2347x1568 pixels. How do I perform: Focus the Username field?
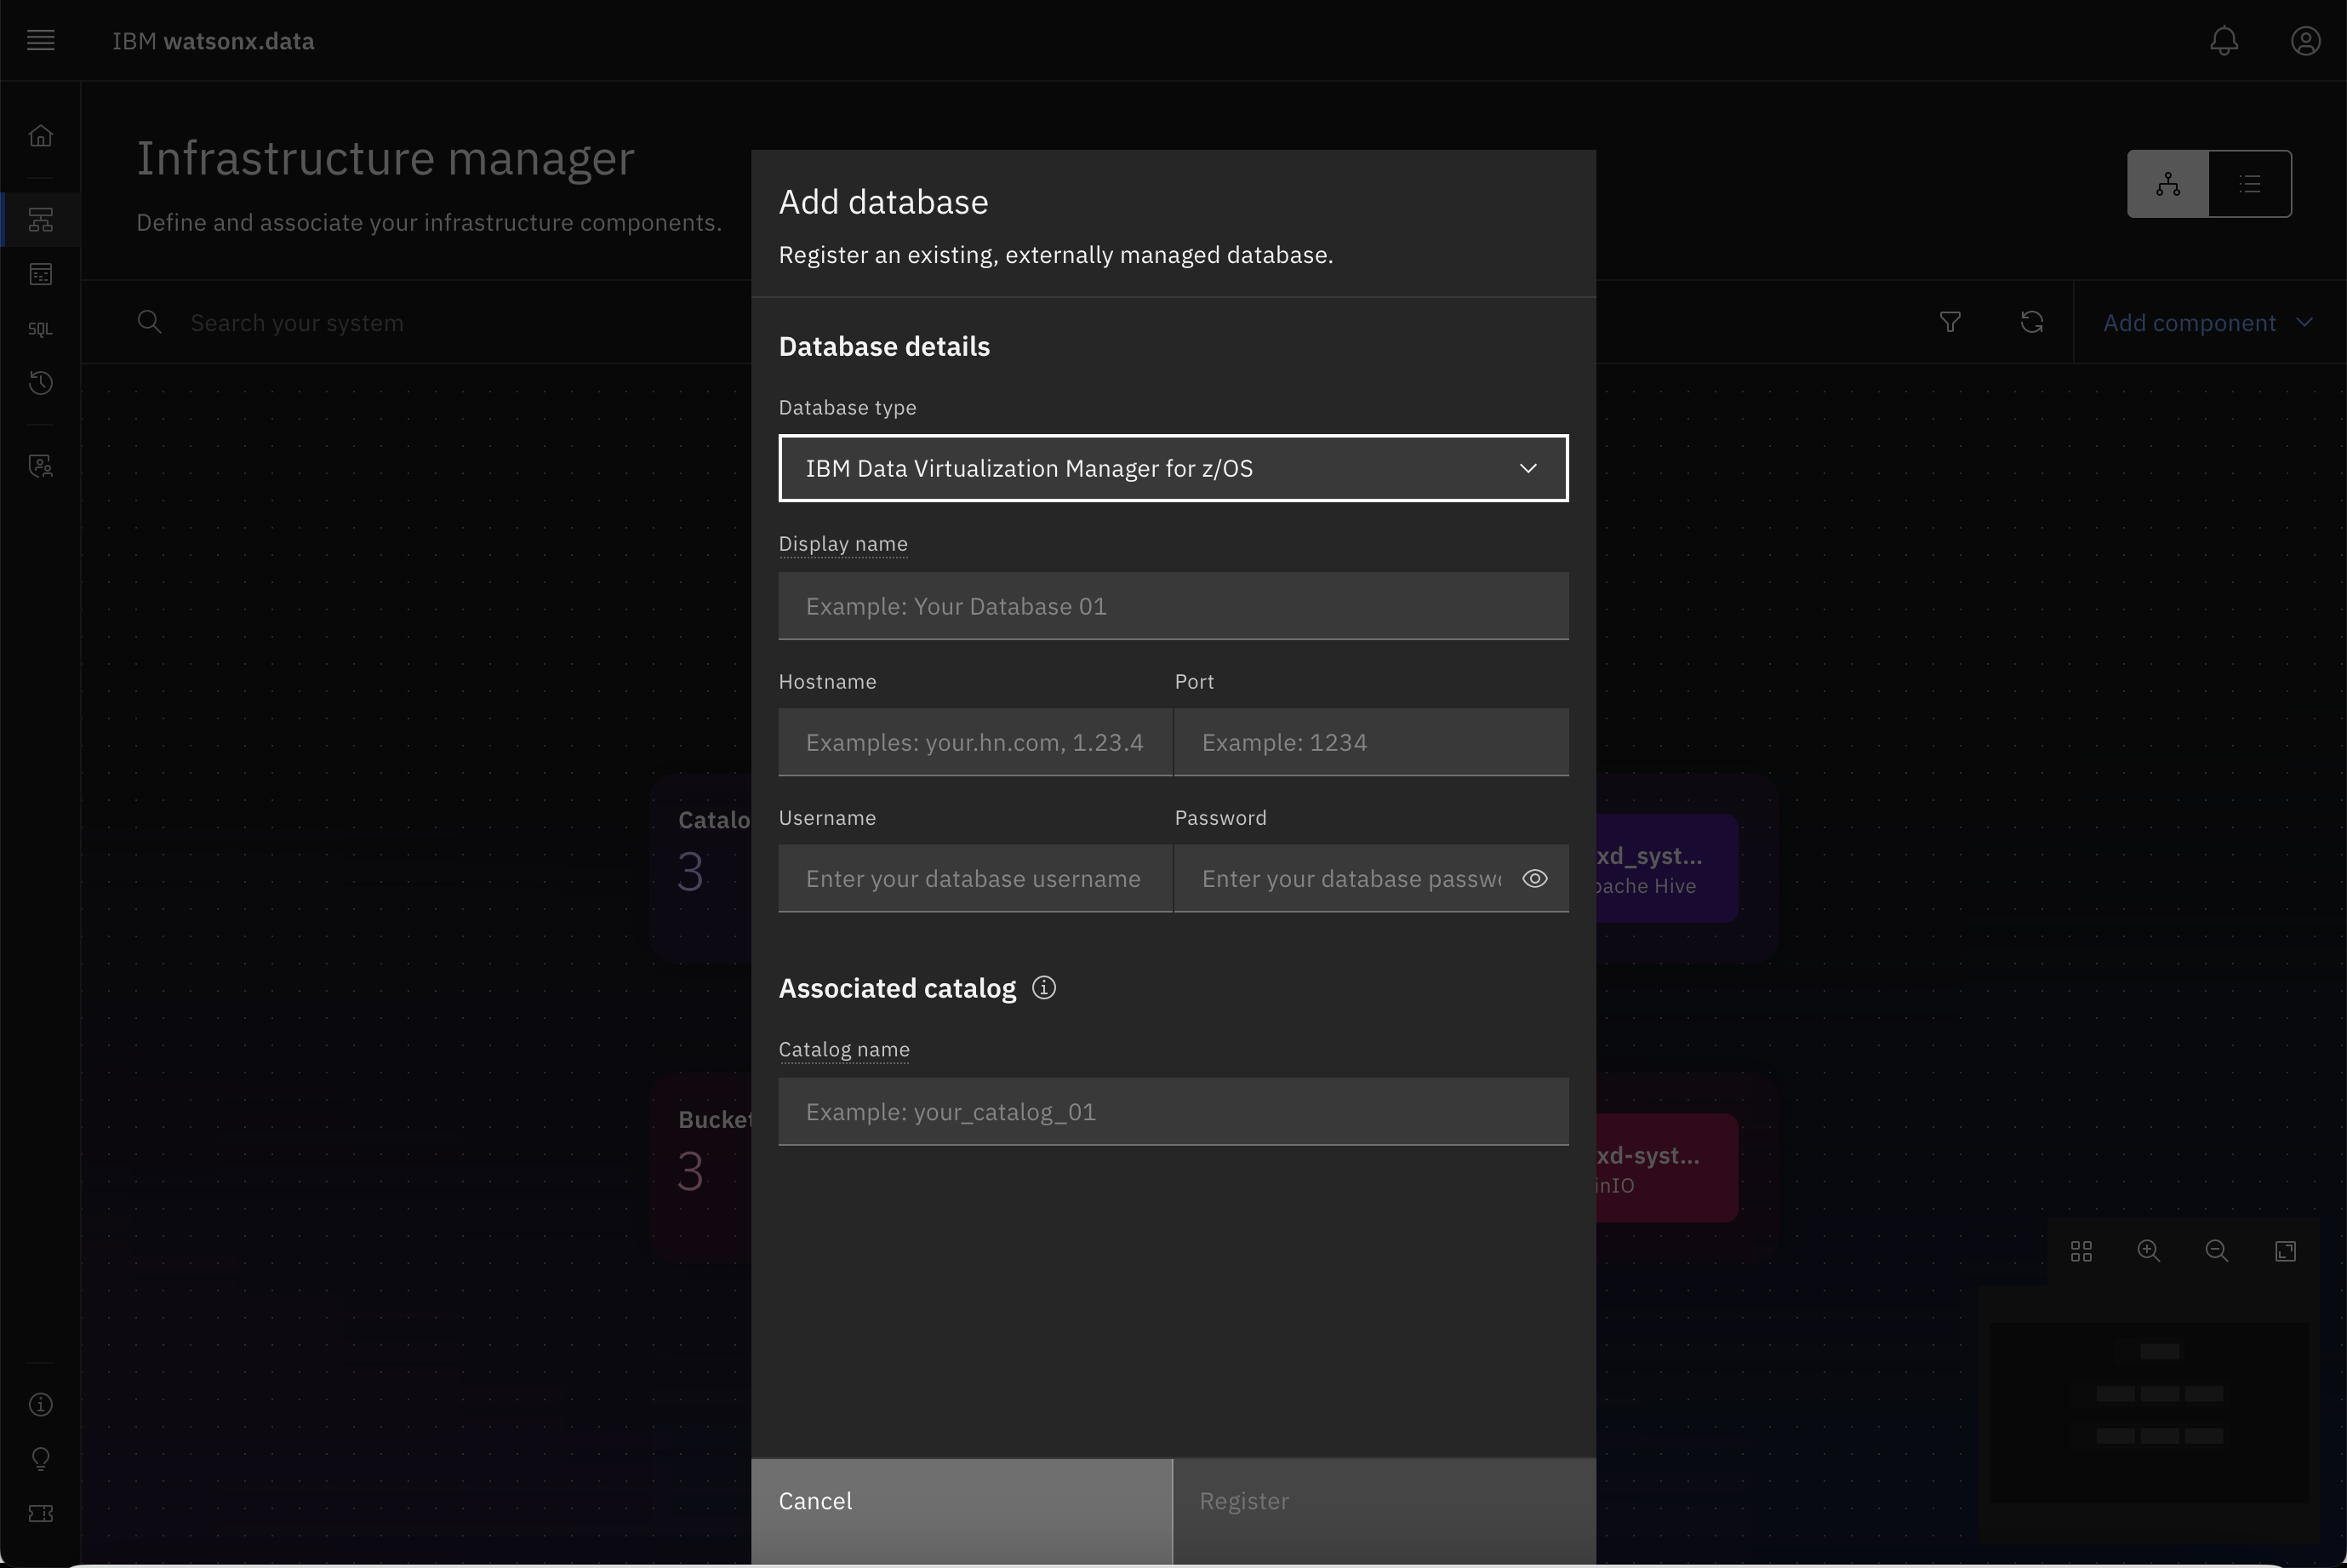click(974, 878)
